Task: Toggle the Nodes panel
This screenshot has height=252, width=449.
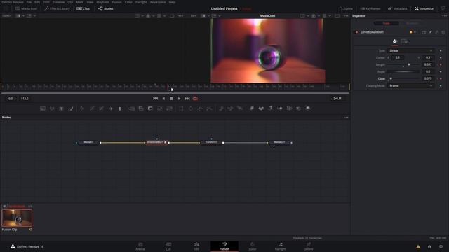Action: pyautogui.click(x=106, y=8)
